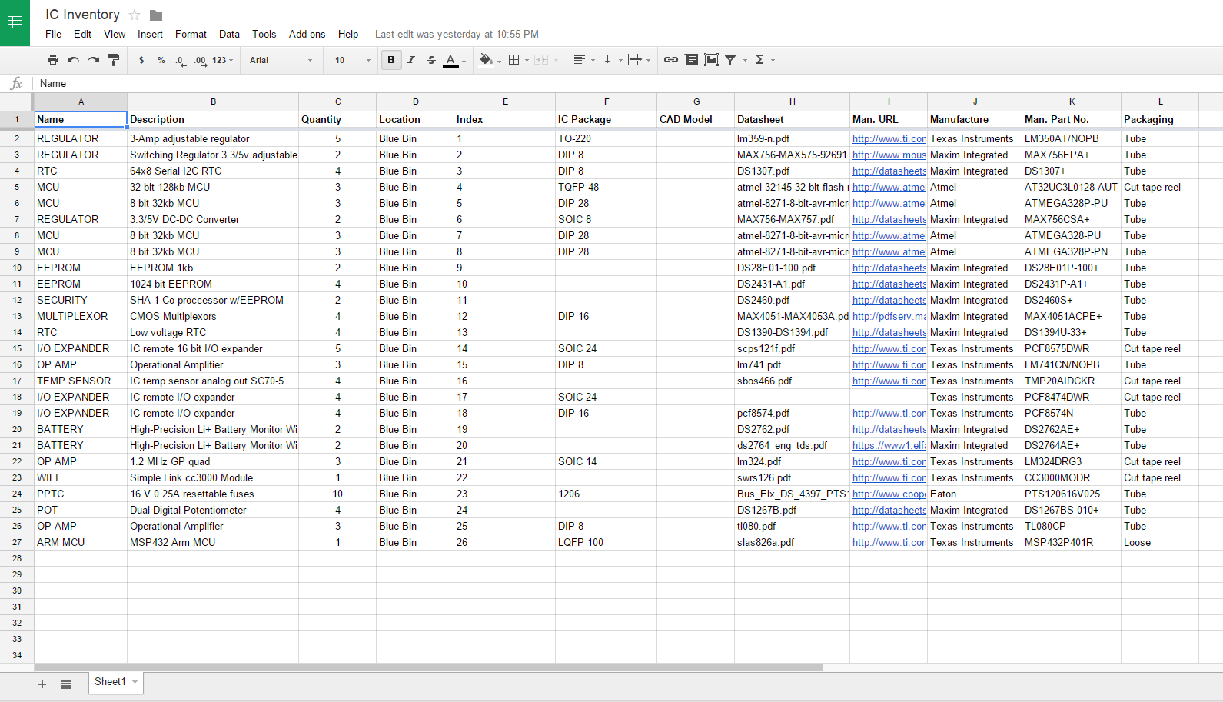Expand the functions dropdown arrow
1223x702 pixels.
point(773,60)
